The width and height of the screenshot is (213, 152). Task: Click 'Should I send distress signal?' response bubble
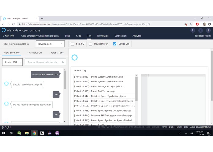coord(28,85)
